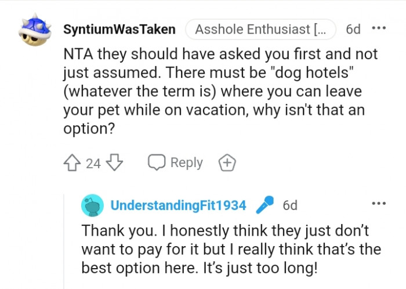Click the blue microphone OP icon
The height and width of the screenshot is (289, 406).
(264, 205)
